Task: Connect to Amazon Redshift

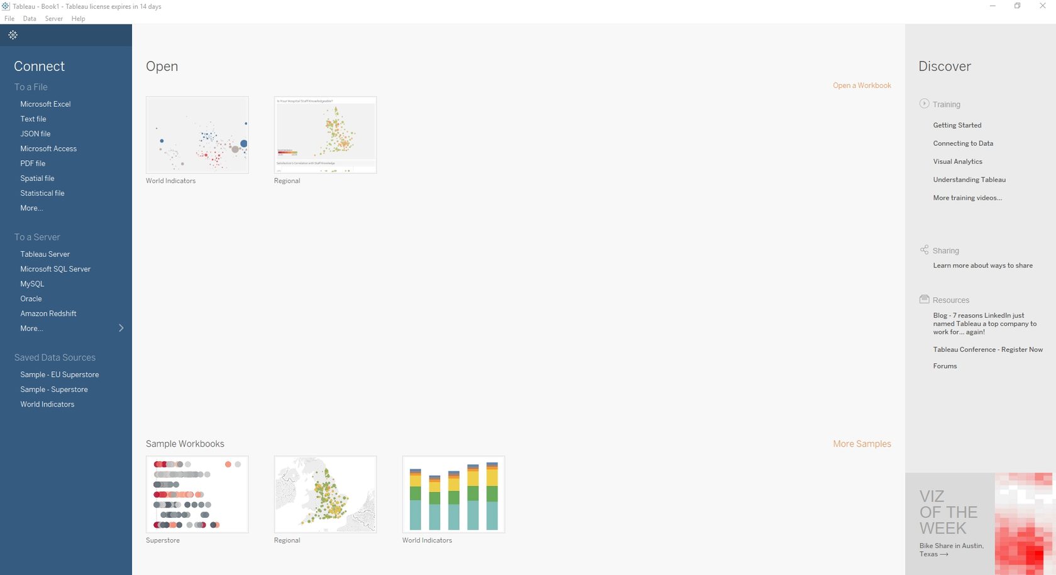Action: click(x=48, y=314)
